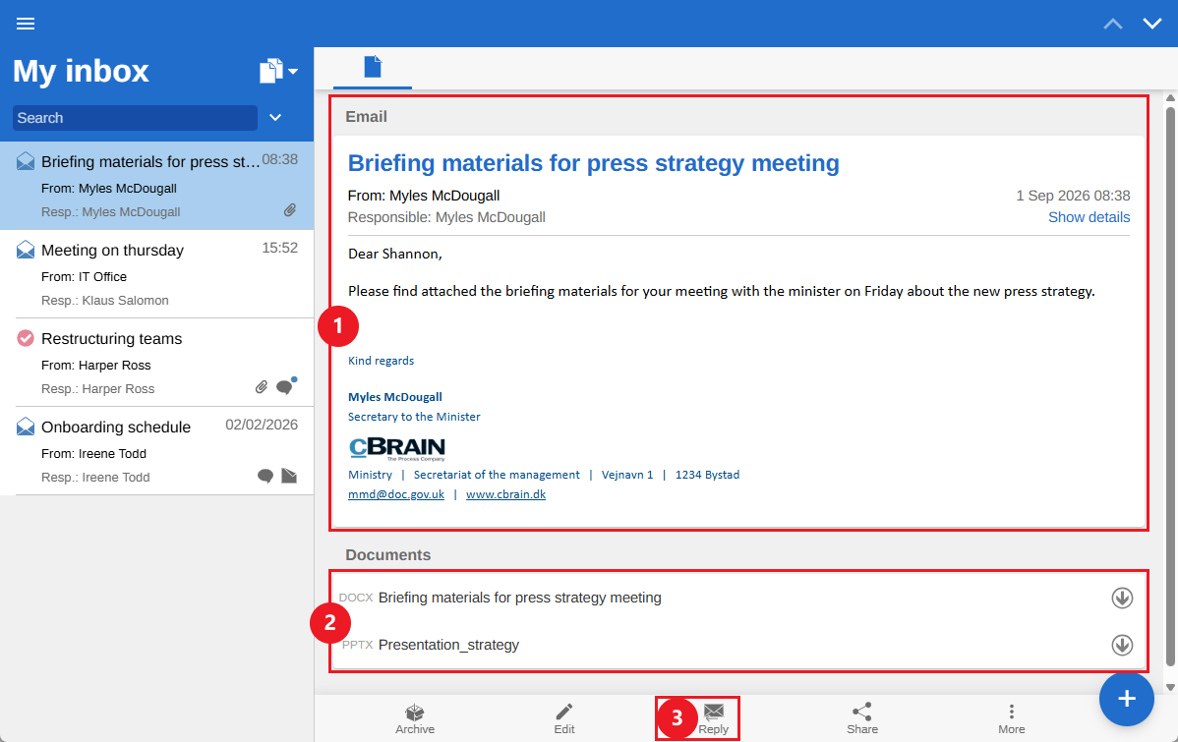Go to previous item with up arrow
1178x742 pixels.
point(1113,24)
